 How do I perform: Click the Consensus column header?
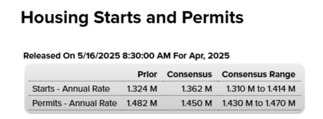coord(189,74)
